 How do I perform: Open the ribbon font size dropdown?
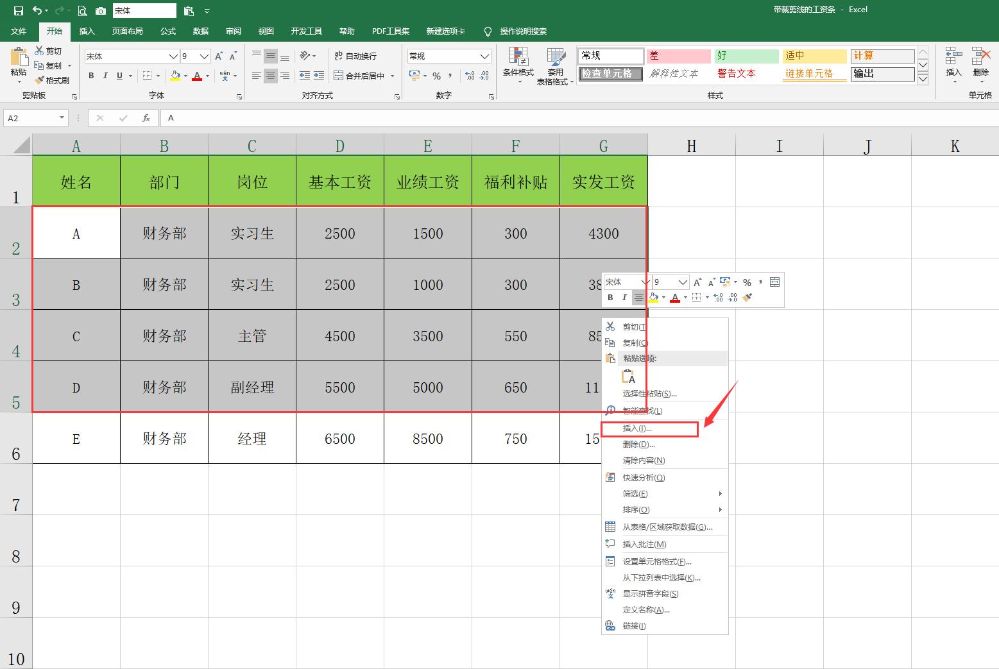point(204,56)
